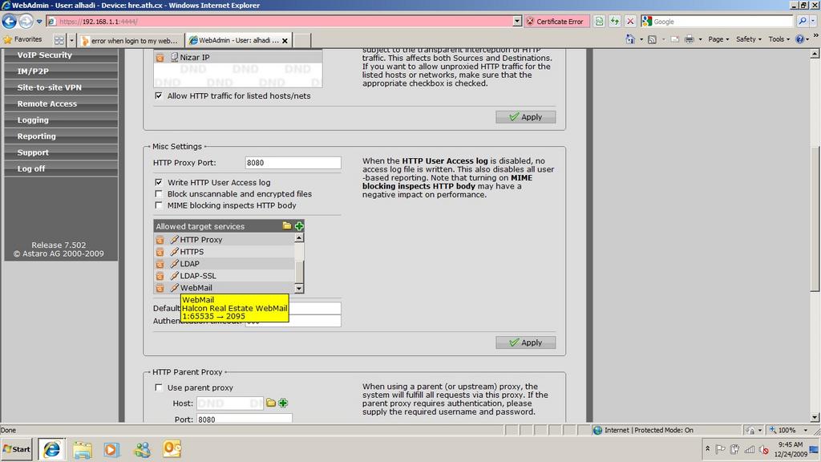This screenshot has width=821, height=462.
Task: Click the folder icon next to parent proxy Host
Action: 271,403
